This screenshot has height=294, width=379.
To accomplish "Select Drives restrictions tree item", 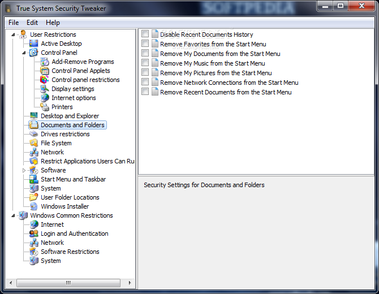I will (x=65, y=134).
